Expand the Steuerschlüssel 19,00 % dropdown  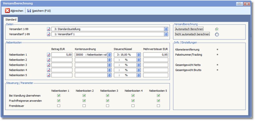pyautogui.click(x=139, y=55)
